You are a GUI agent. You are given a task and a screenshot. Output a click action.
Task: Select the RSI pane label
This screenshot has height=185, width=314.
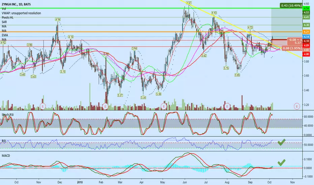(x=4, y=141)
